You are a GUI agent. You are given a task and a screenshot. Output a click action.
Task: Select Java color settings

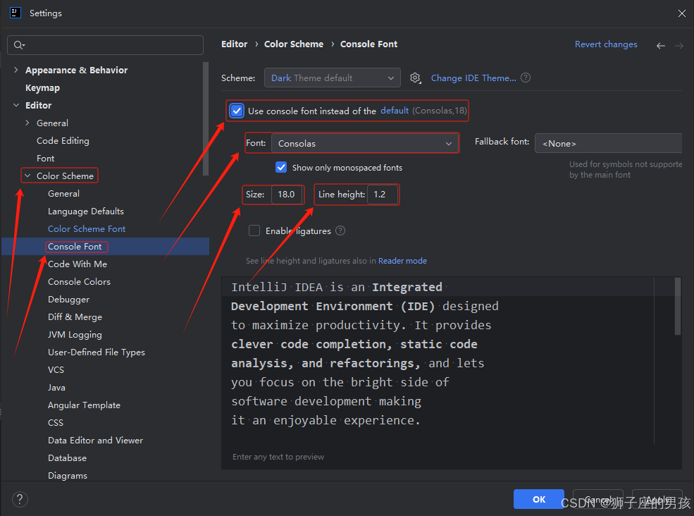click(x=56, y=388)
